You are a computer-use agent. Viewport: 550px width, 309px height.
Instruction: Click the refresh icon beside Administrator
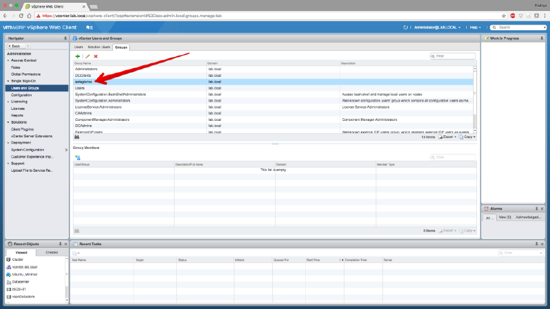(406, 27)
